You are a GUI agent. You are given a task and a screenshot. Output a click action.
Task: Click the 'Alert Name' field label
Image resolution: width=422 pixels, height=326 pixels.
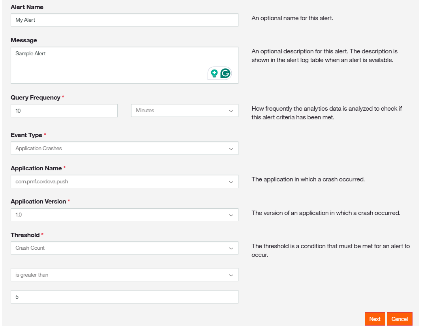click(27, 7)
